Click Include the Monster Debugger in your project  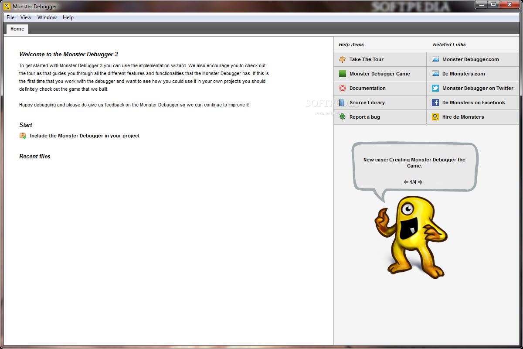pos(85,136)
